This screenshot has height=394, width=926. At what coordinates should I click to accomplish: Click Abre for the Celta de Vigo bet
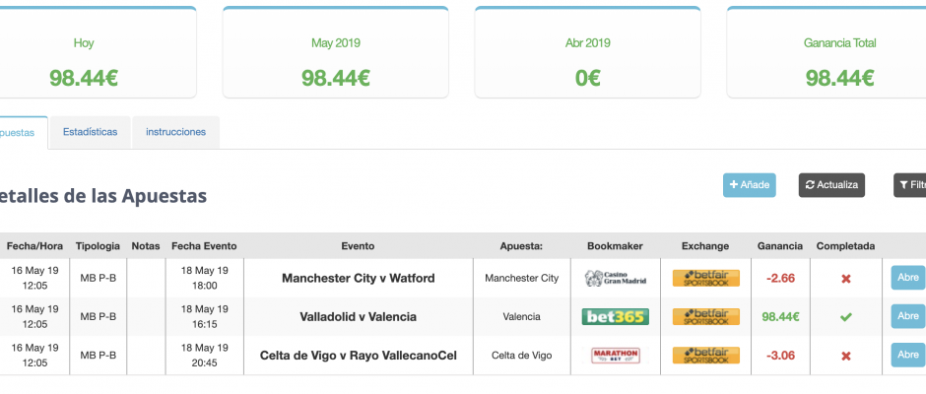(908, 355)
